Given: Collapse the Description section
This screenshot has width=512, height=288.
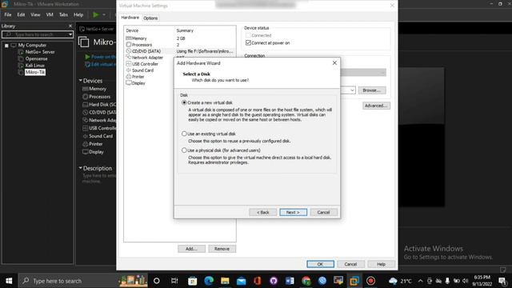Looking at the screenshot, I should [80, 168].
